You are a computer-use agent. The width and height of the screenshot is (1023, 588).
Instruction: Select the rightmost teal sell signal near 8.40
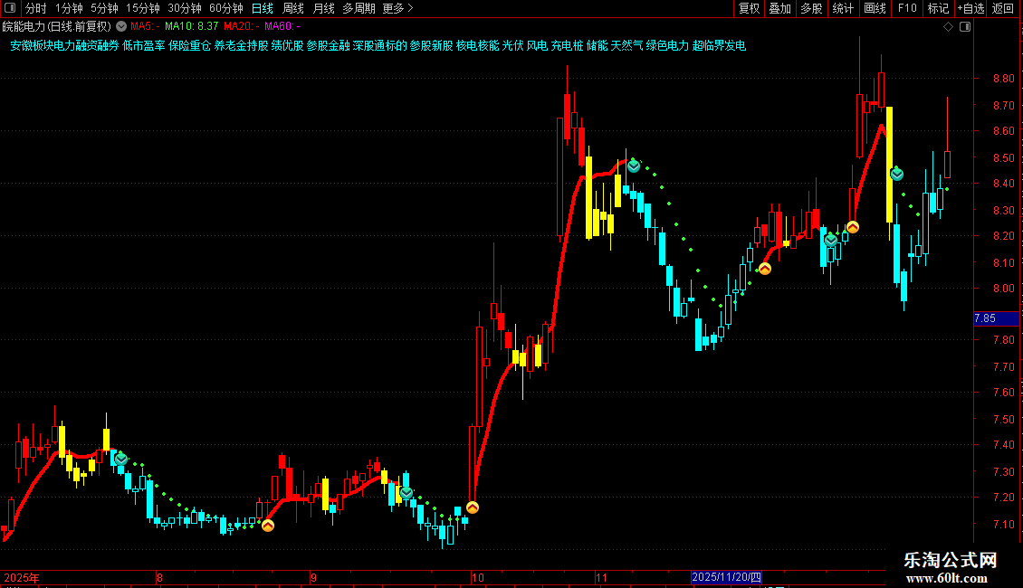[x=897, y=174]
